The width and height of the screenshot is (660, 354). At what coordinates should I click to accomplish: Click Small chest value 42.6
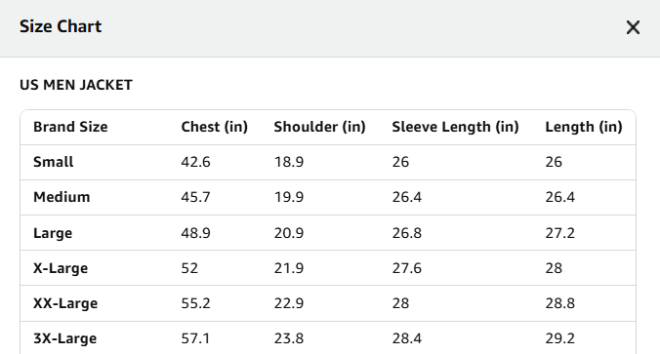click(x=195, y=162)
